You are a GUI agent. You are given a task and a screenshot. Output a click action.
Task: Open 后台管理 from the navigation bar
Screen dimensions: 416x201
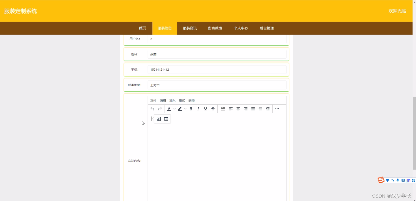coord(267,28)
